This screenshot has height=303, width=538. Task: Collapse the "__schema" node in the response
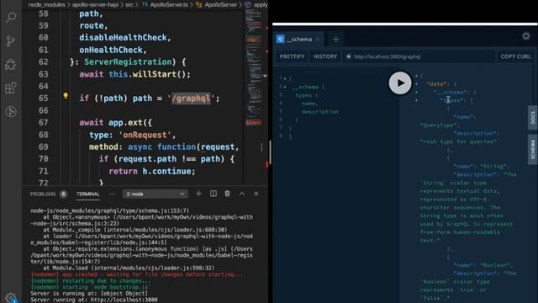417,92
